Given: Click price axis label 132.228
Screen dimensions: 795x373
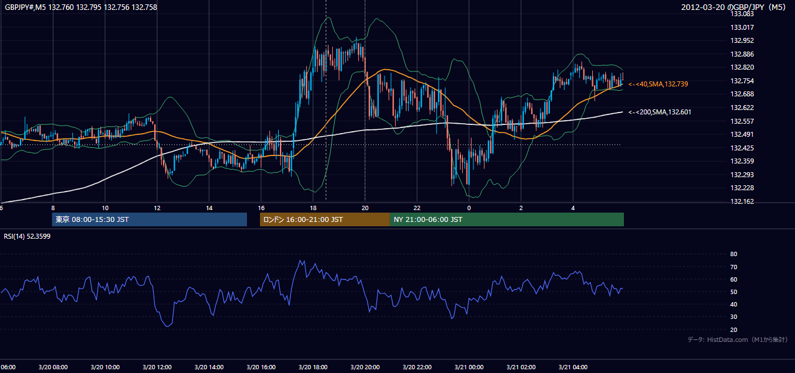Looking at the screenshot, I should [742, 188].
